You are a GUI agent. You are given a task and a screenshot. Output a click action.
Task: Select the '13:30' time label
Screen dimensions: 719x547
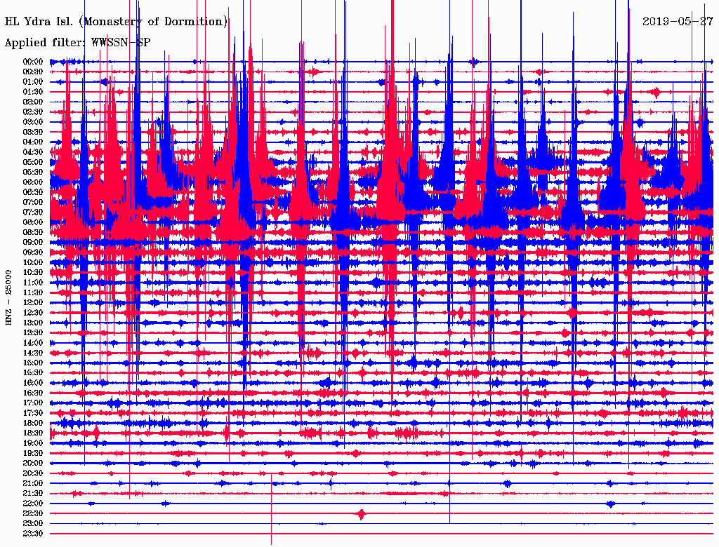coord(33,332)
